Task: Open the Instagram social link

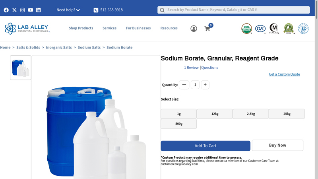Action: pyautogui.click(x=23, y=10)
